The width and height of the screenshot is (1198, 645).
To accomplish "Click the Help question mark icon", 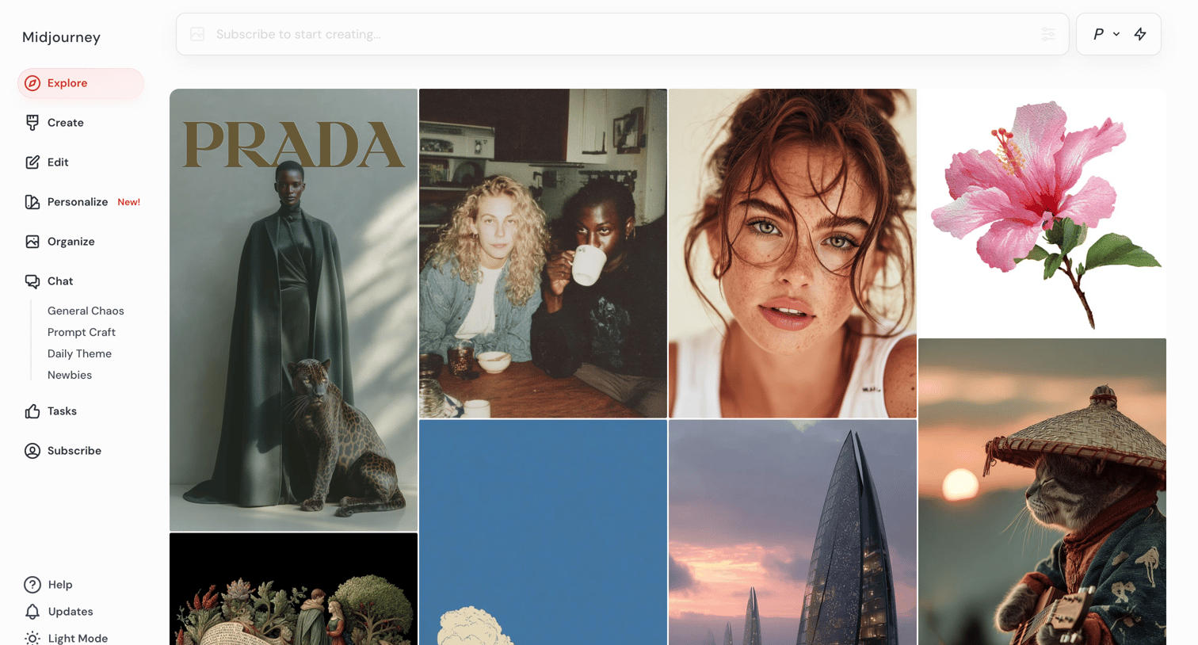I will coord(32,585).
